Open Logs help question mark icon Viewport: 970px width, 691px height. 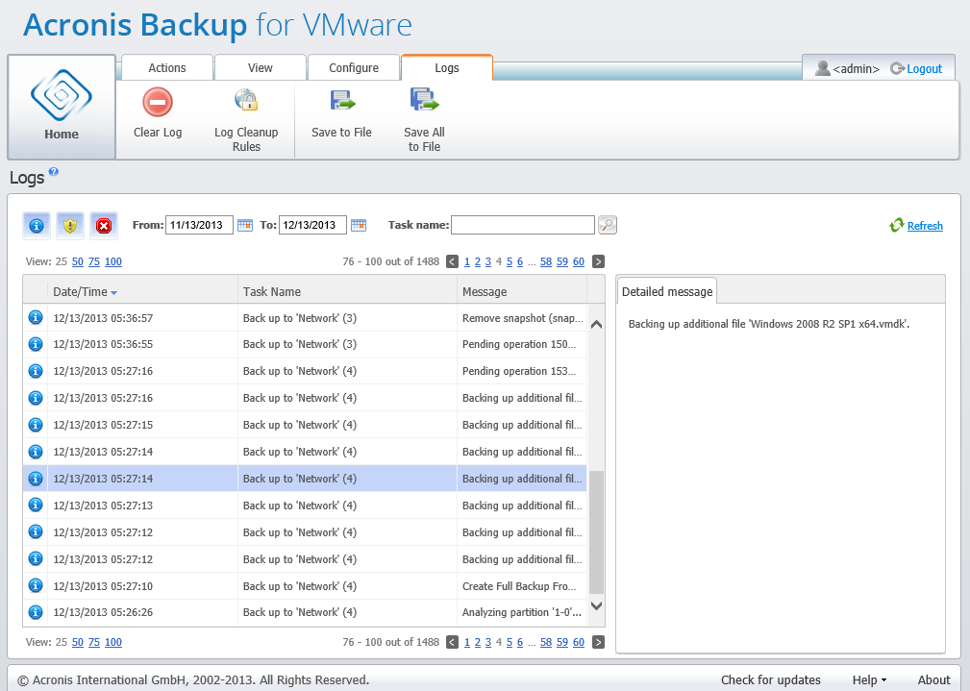[x=54, y=172]
